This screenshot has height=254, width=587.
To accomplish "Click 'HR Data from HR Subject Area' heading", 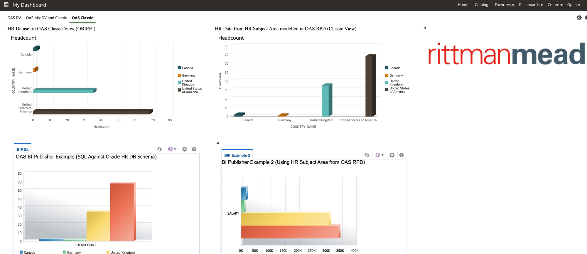I will (286, 28).
